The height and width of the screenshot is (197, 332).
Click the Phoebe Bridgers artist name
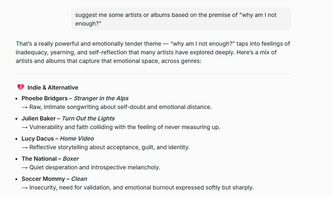44,98
